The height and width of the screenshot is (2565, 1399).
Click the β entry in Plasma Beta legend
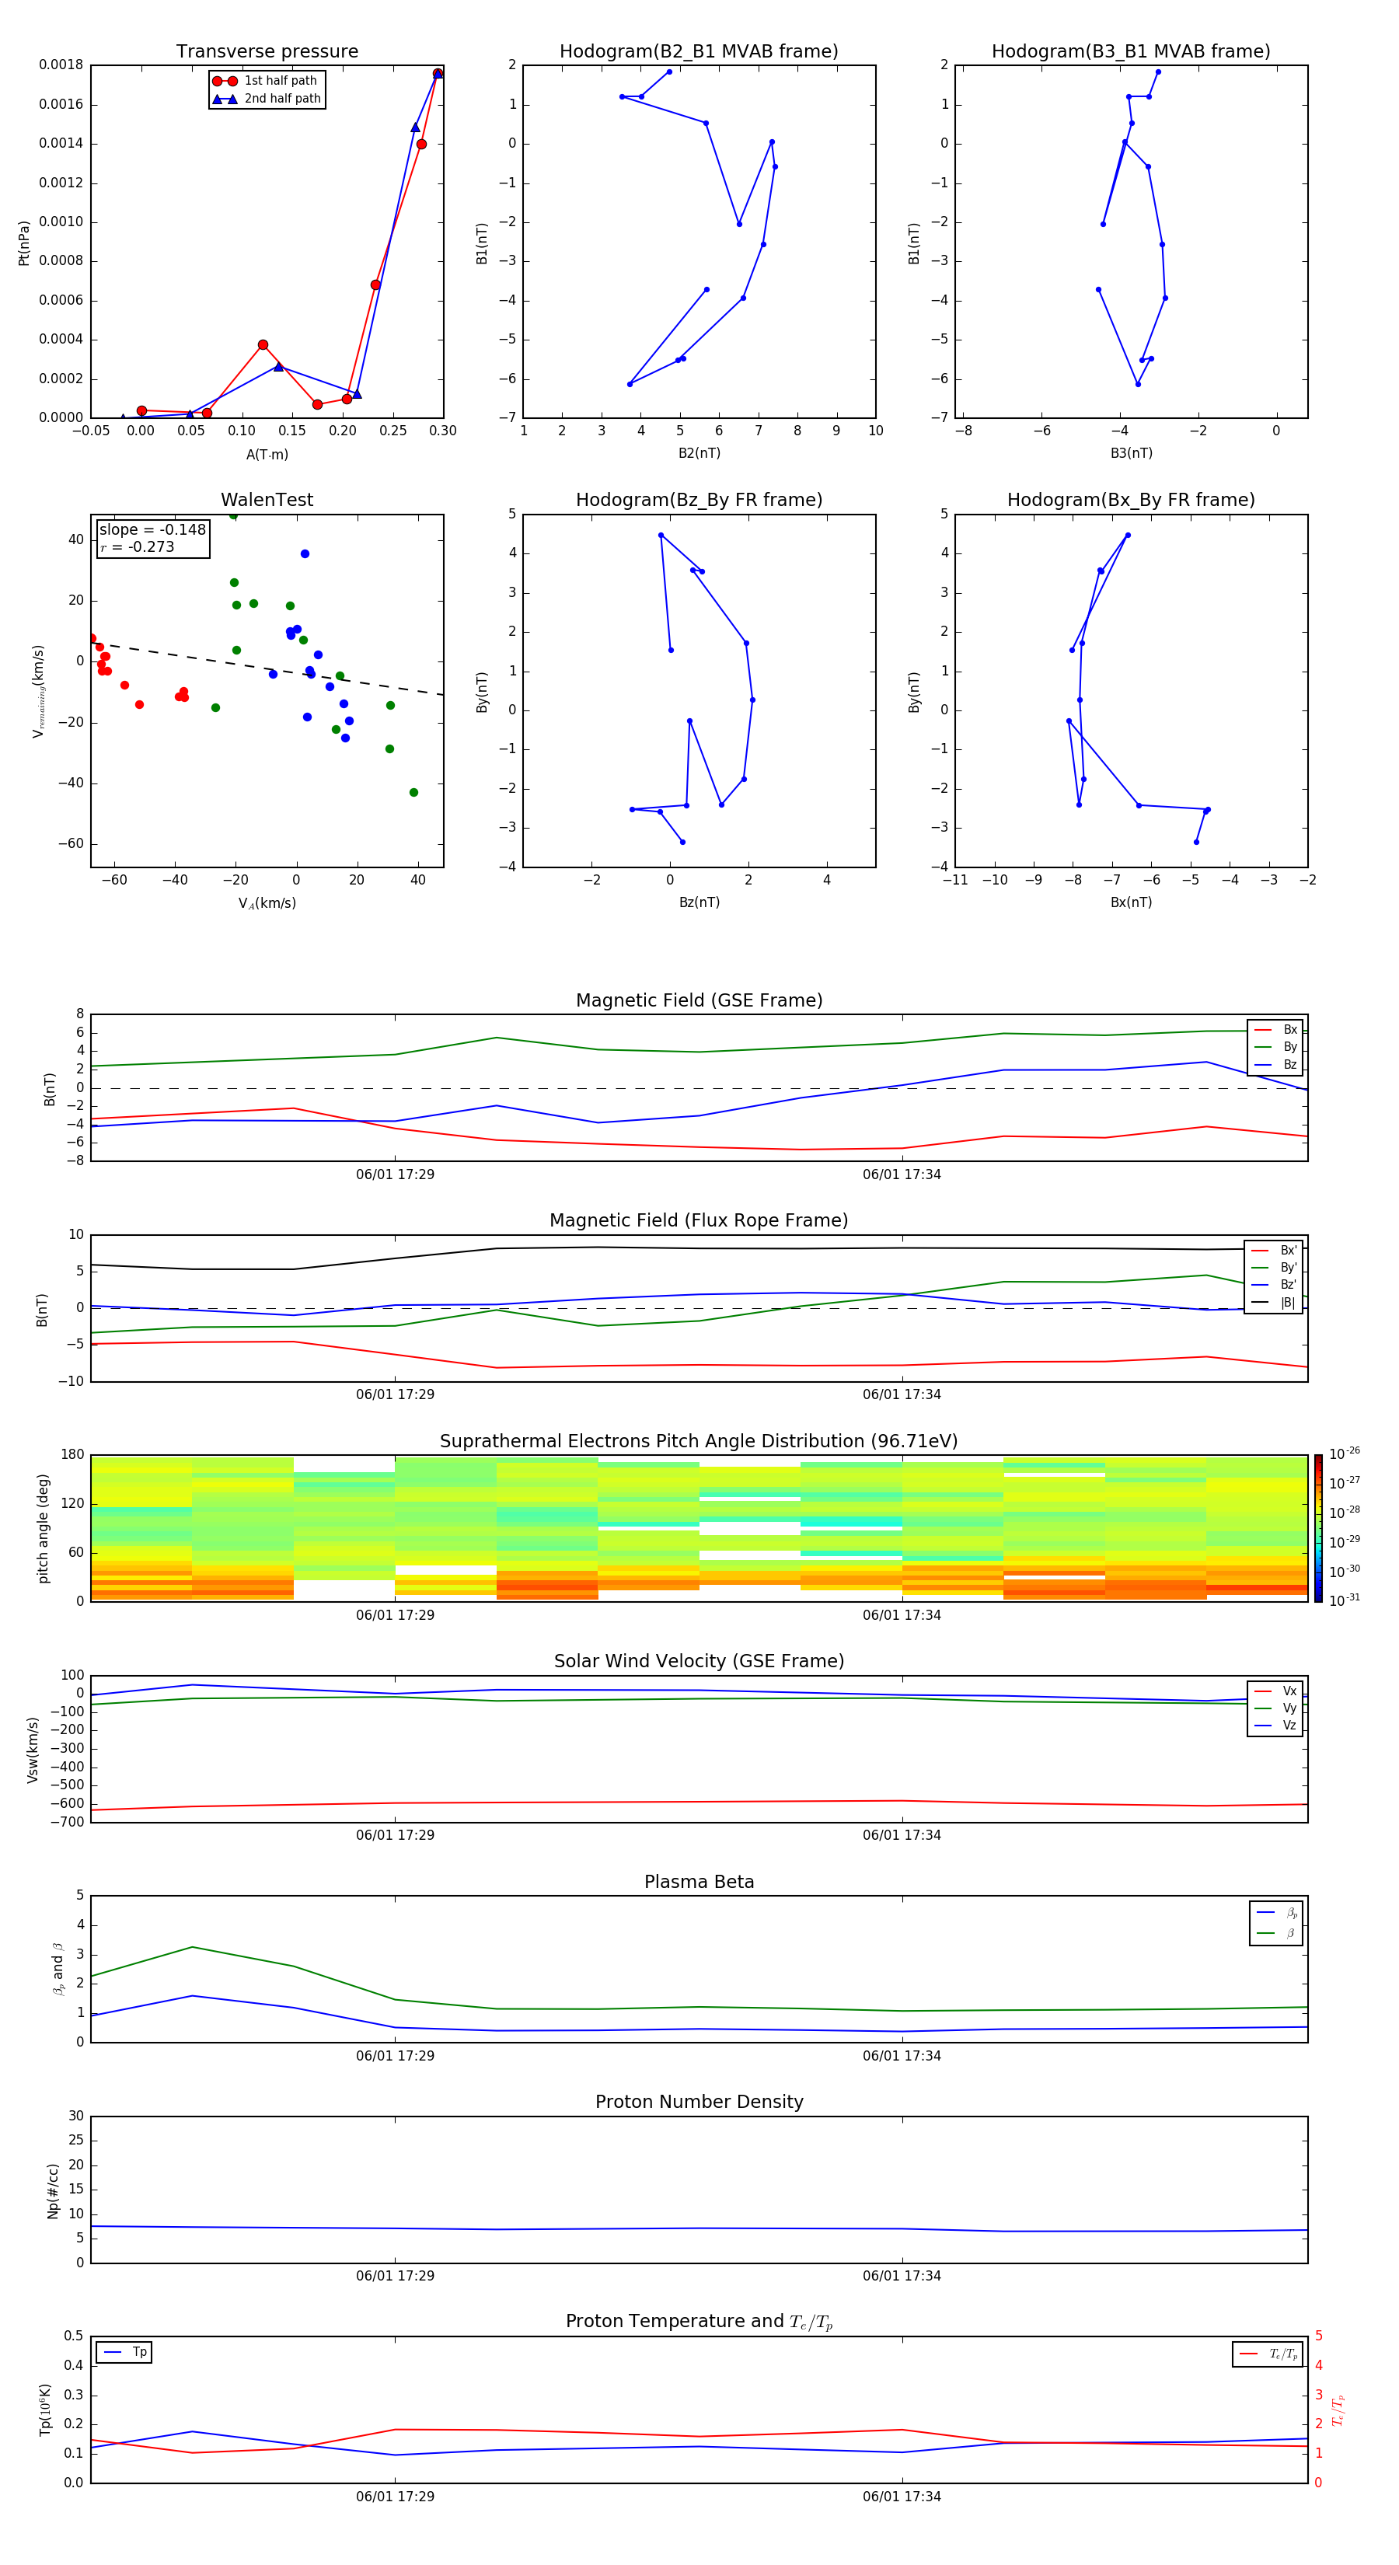click(1276, 1933)
